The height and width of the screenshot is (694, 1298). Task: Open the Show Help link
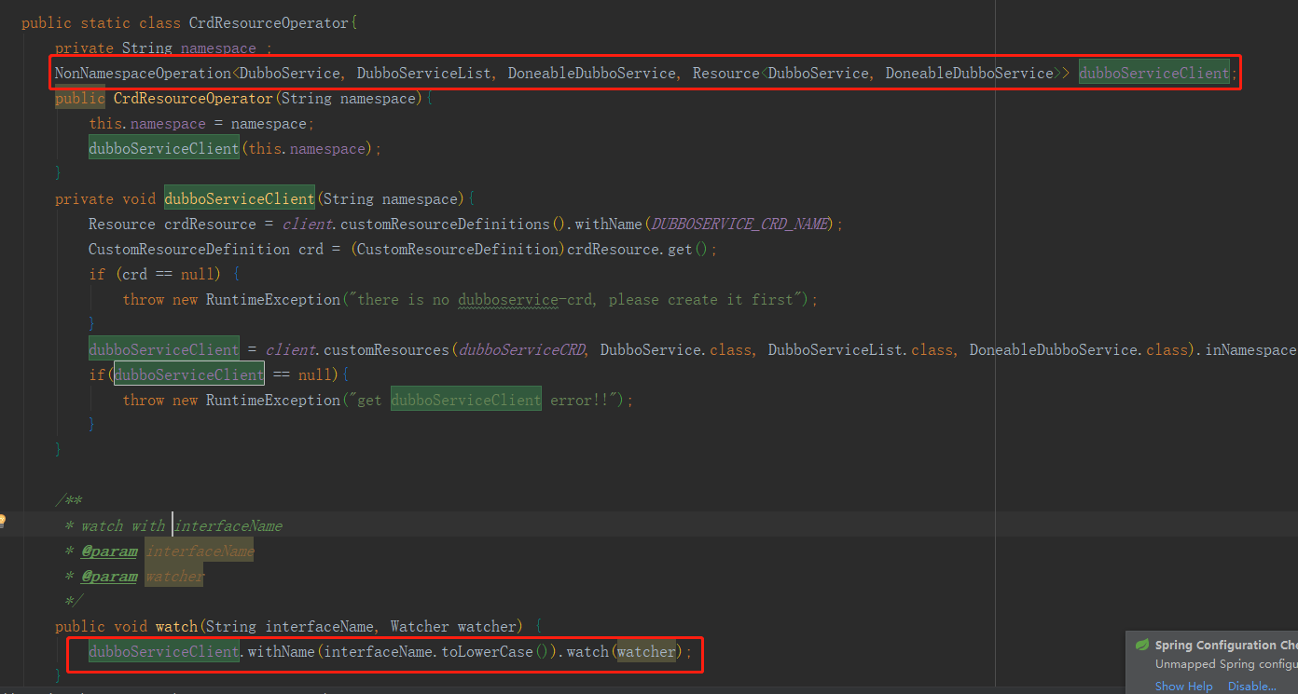click(x=1183, y=687)
